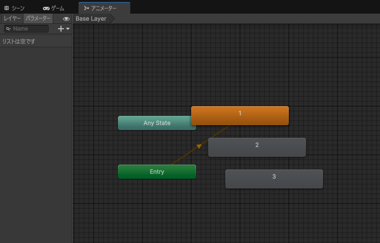The width and height of the screenshot is (380, 243).
Task: Click the magnifier icon in the parameter search
Action: coord(8,29)
